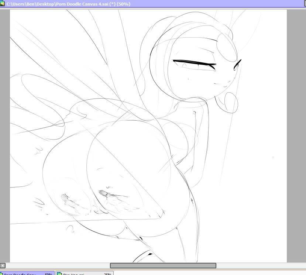Viewport: 306px width, 275px height.
Task: Click the 50% zoom label on the first tab
Action: (48, 274)
